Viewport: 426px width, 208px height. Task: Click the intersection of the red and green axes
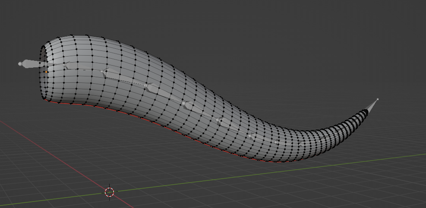point(109,192)
